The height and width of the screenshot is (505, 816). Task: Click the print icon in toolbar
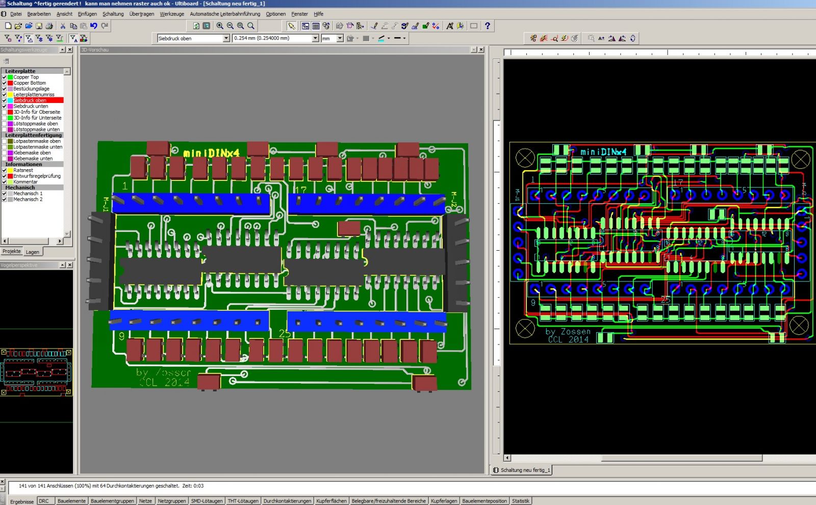49,26
